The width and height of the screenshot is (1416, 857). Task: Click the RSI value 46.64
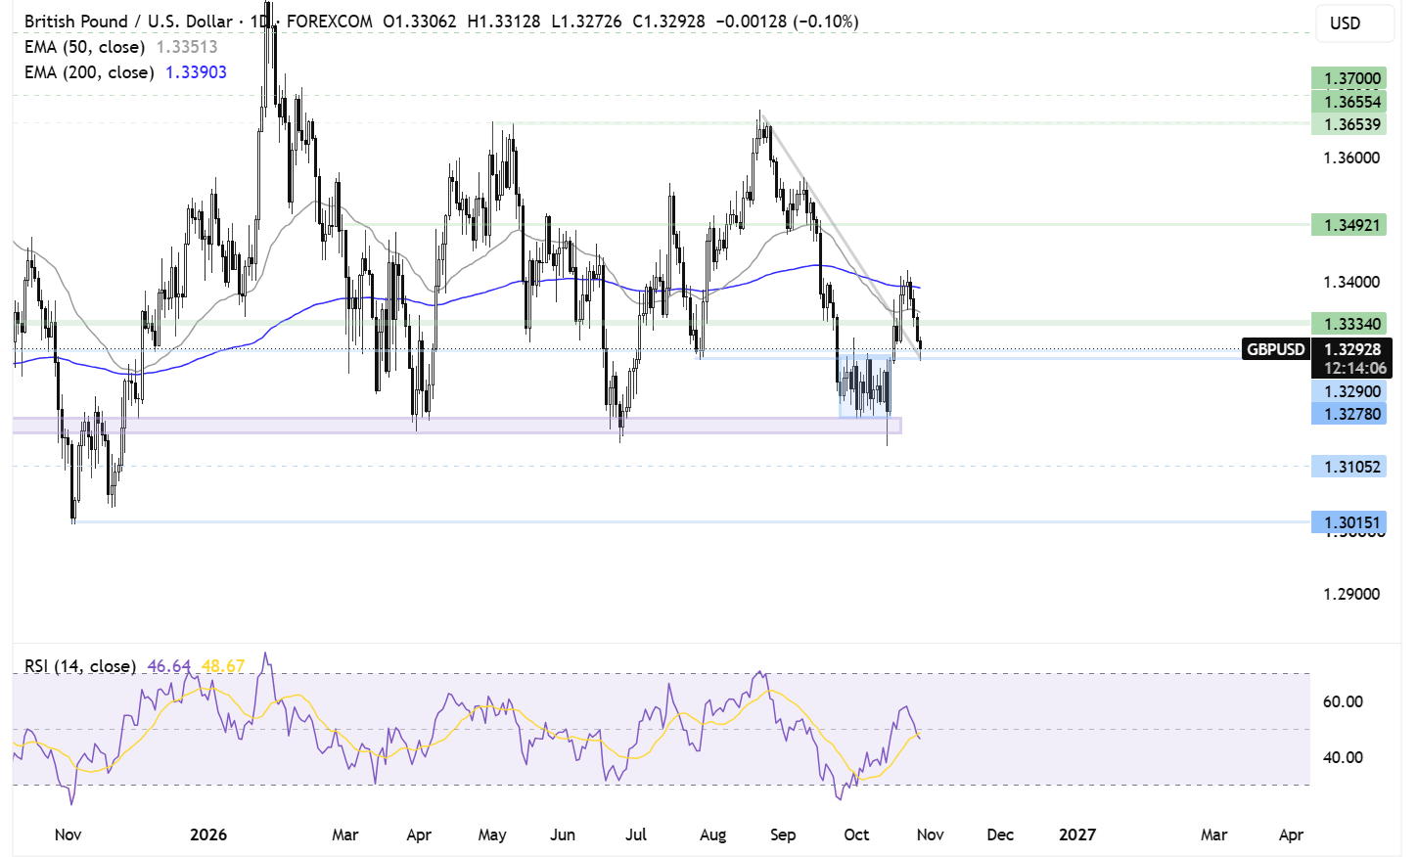click(169, 666)
